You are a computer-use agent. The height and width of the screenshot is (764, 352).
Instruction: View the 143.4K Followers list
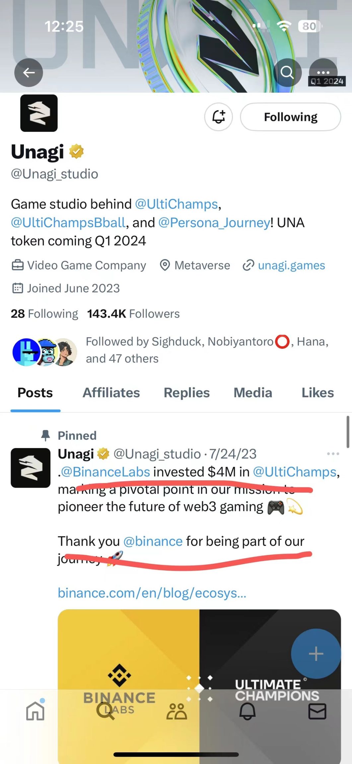(x=133, y=314)
